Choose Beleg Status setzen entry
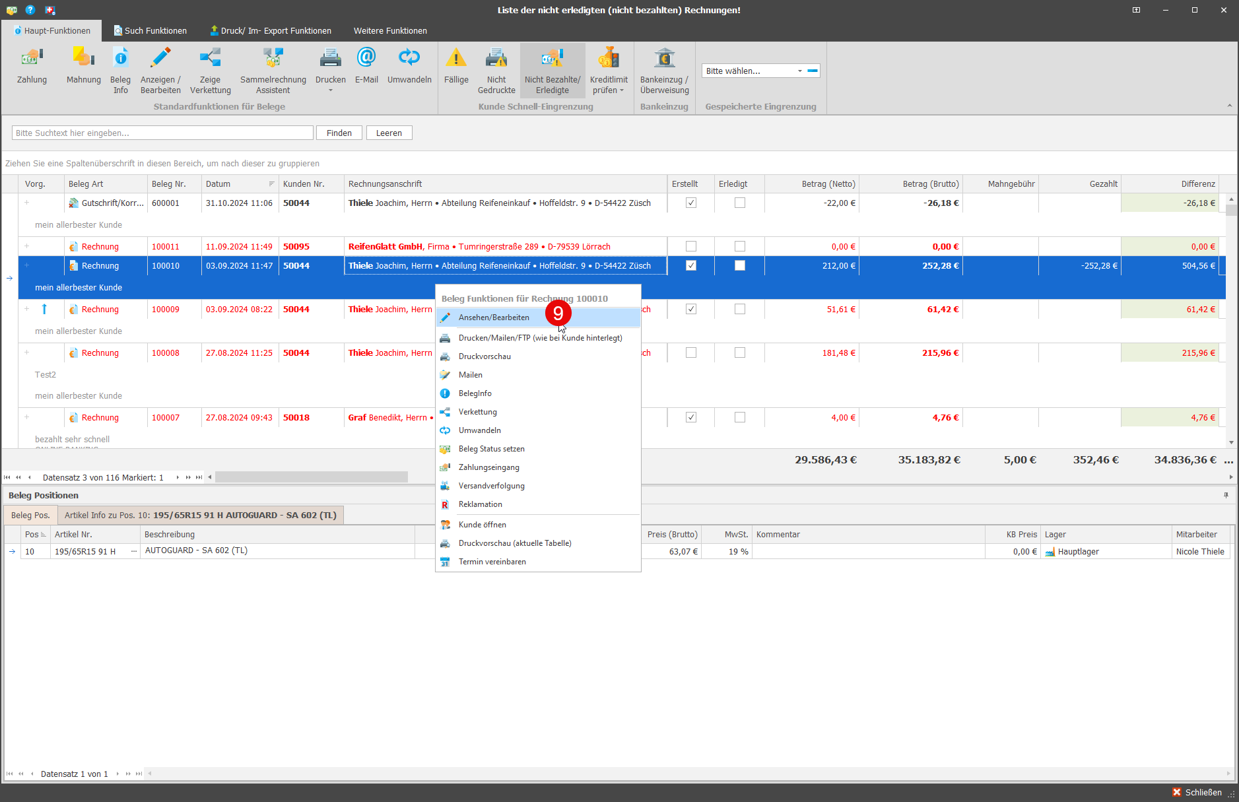Viewport: 1239px width, 802px height. click(x=538, y=449)
